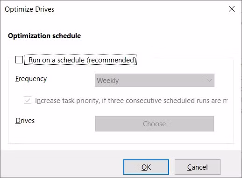Click the gray footer area beside OK
Image resolution: width=242 pixels, height=178 pixels.
pyautogui.click(x=62, y=167)
